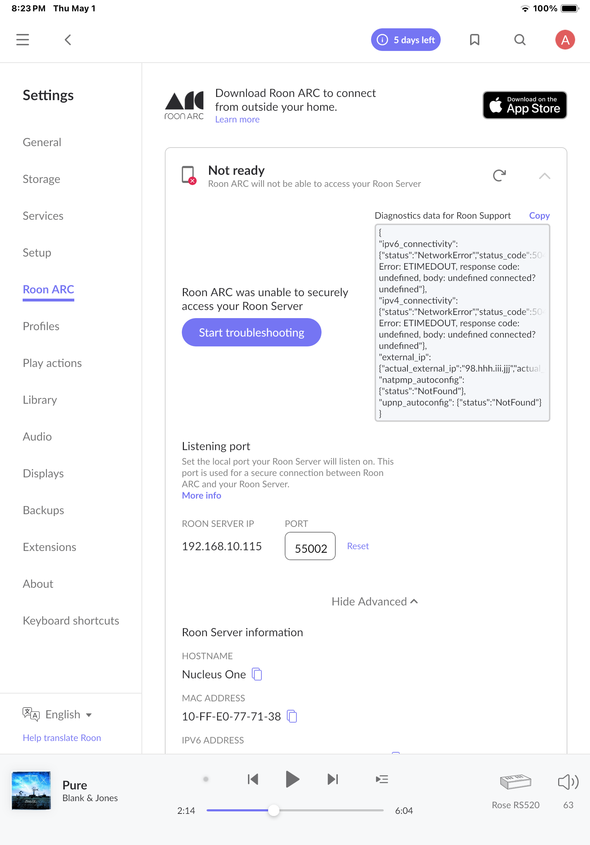The height and width of the screenshot is (845, 590).
Task: Open the hamburger navigation menu
Action: click(x=22, y=39)
